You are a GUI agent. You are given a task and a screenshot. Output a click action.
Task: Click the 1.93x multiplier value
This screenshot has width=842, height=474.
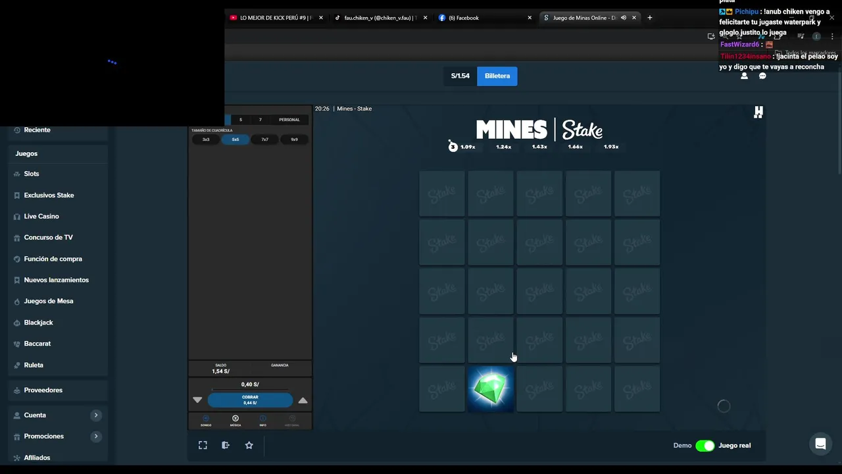(x=611, y=147)
